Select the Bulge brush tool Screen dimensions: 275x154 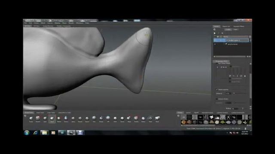tap(129, 119)
